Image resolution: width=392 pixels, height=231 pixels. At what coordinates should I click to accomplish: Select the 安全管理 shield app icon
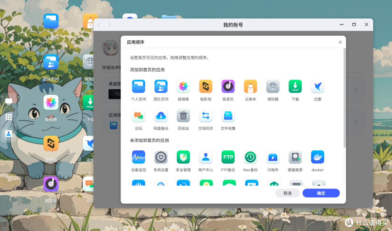click(x=183, y=157)
